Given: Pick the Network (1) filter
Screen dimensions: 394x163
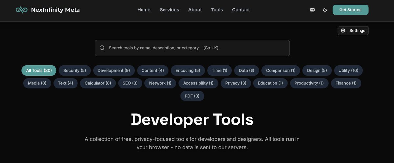Looking at the screenshot, I should pos(160,83).
